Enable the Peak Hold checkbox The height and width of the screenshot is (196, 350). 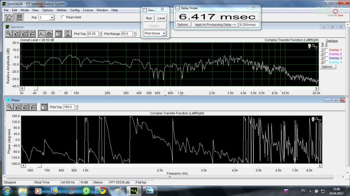click(x=63, y=17)
